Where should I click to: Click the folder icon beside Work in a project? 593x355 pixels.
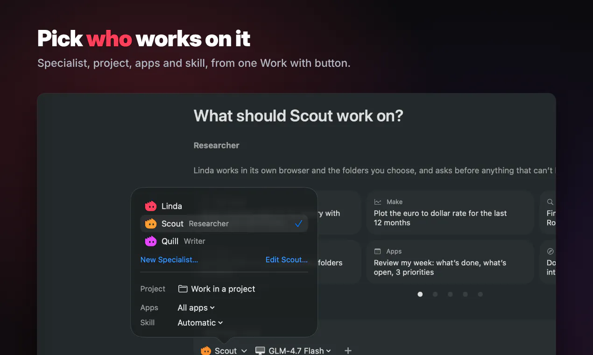pos(183,289)
